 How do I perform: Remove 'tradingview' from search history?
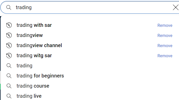click(x=165, y=35)
